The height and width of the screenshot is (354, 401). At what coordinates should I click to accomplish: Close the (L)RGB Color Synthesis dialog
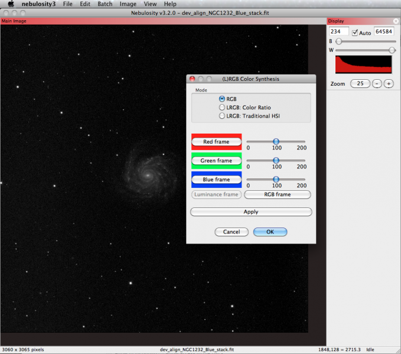192,79
